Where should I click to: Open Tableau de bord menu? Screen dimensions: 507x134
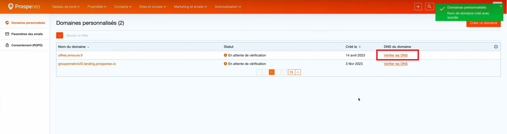click(65, 7)
